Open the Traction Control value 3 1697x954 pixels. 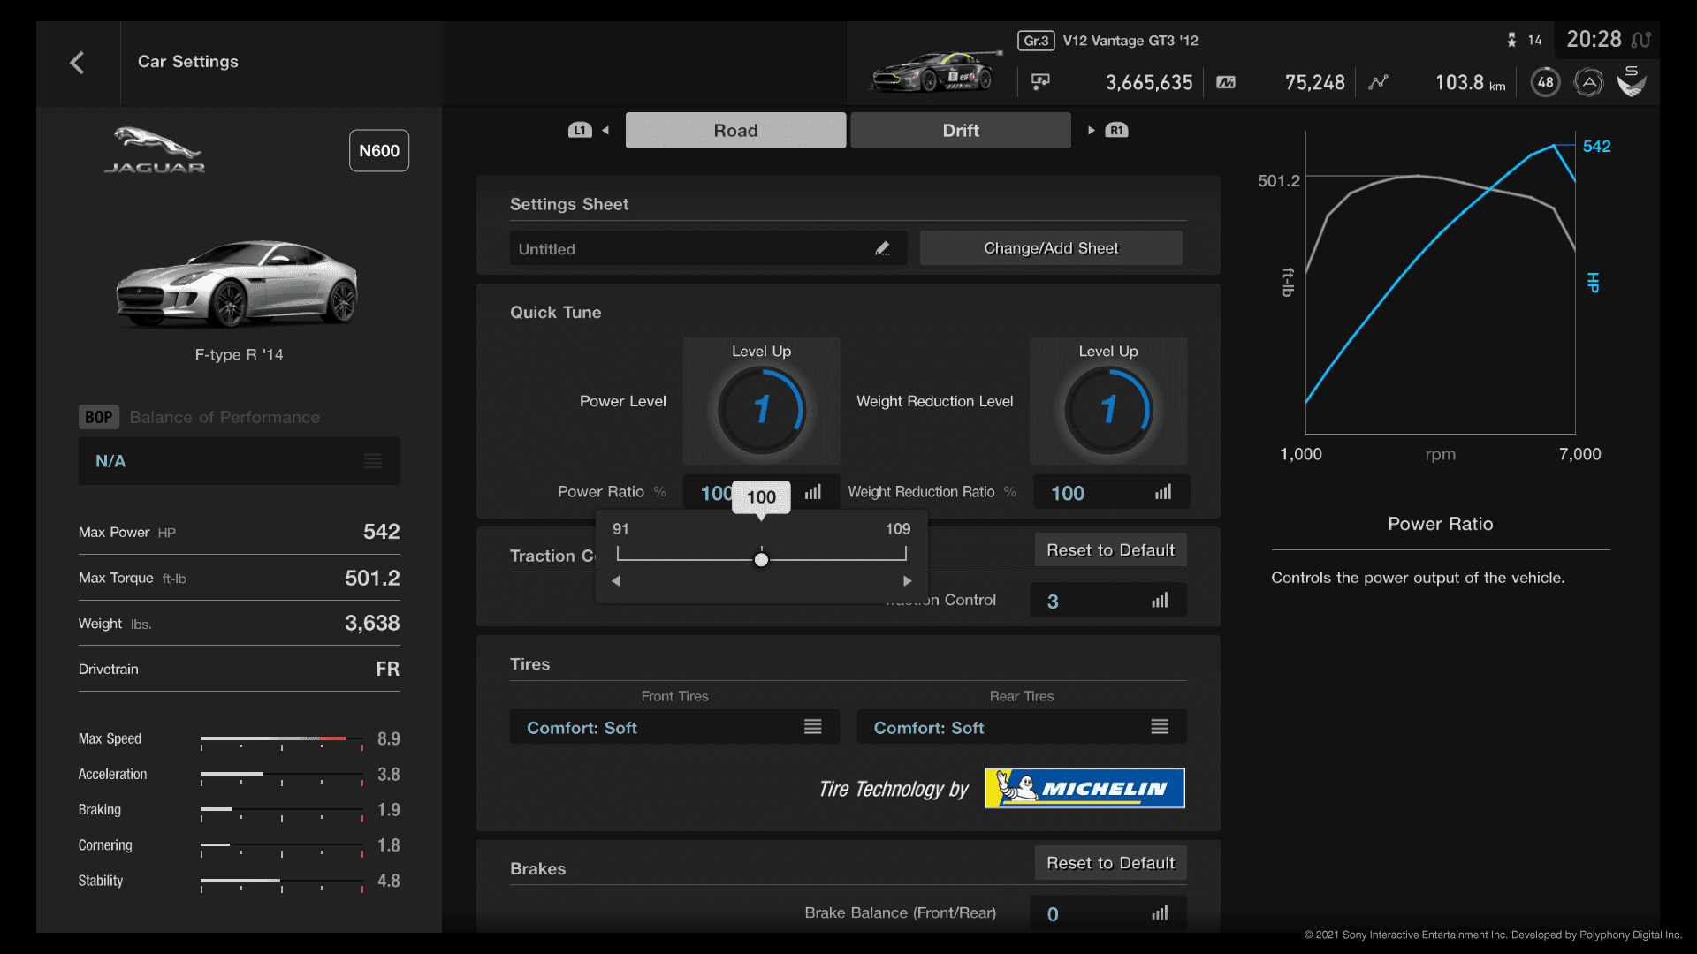coord(1108,601)
